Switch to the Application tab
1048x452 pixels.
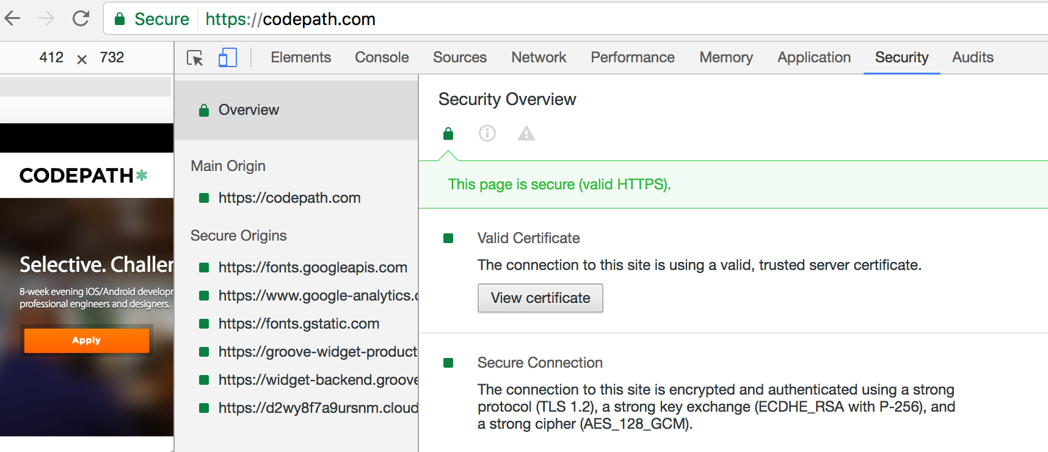813,57
